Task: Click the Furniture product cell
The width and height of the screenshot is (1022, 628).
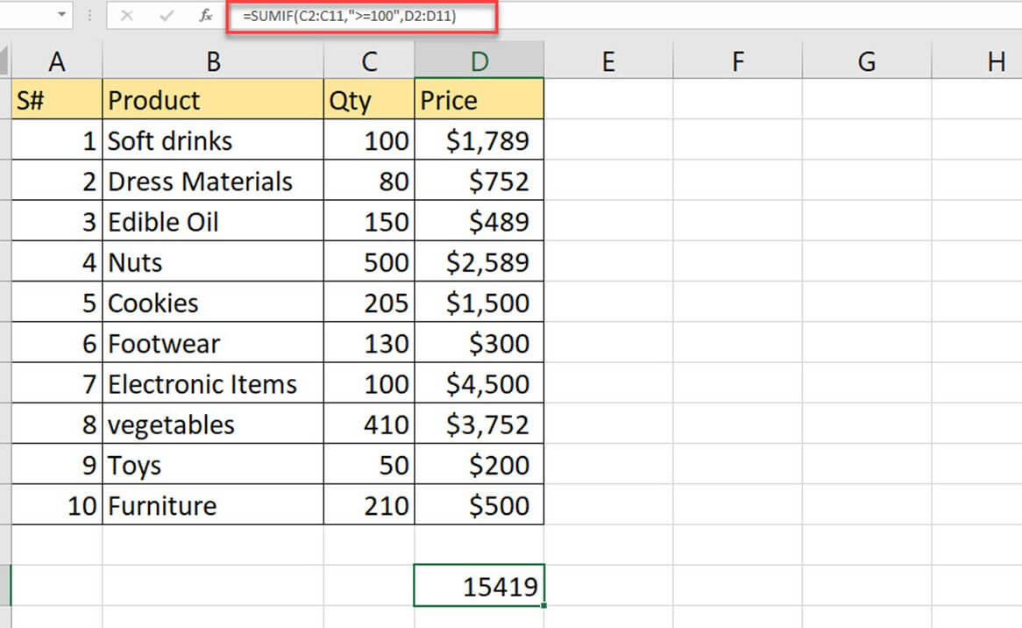Action: [212, 505]
